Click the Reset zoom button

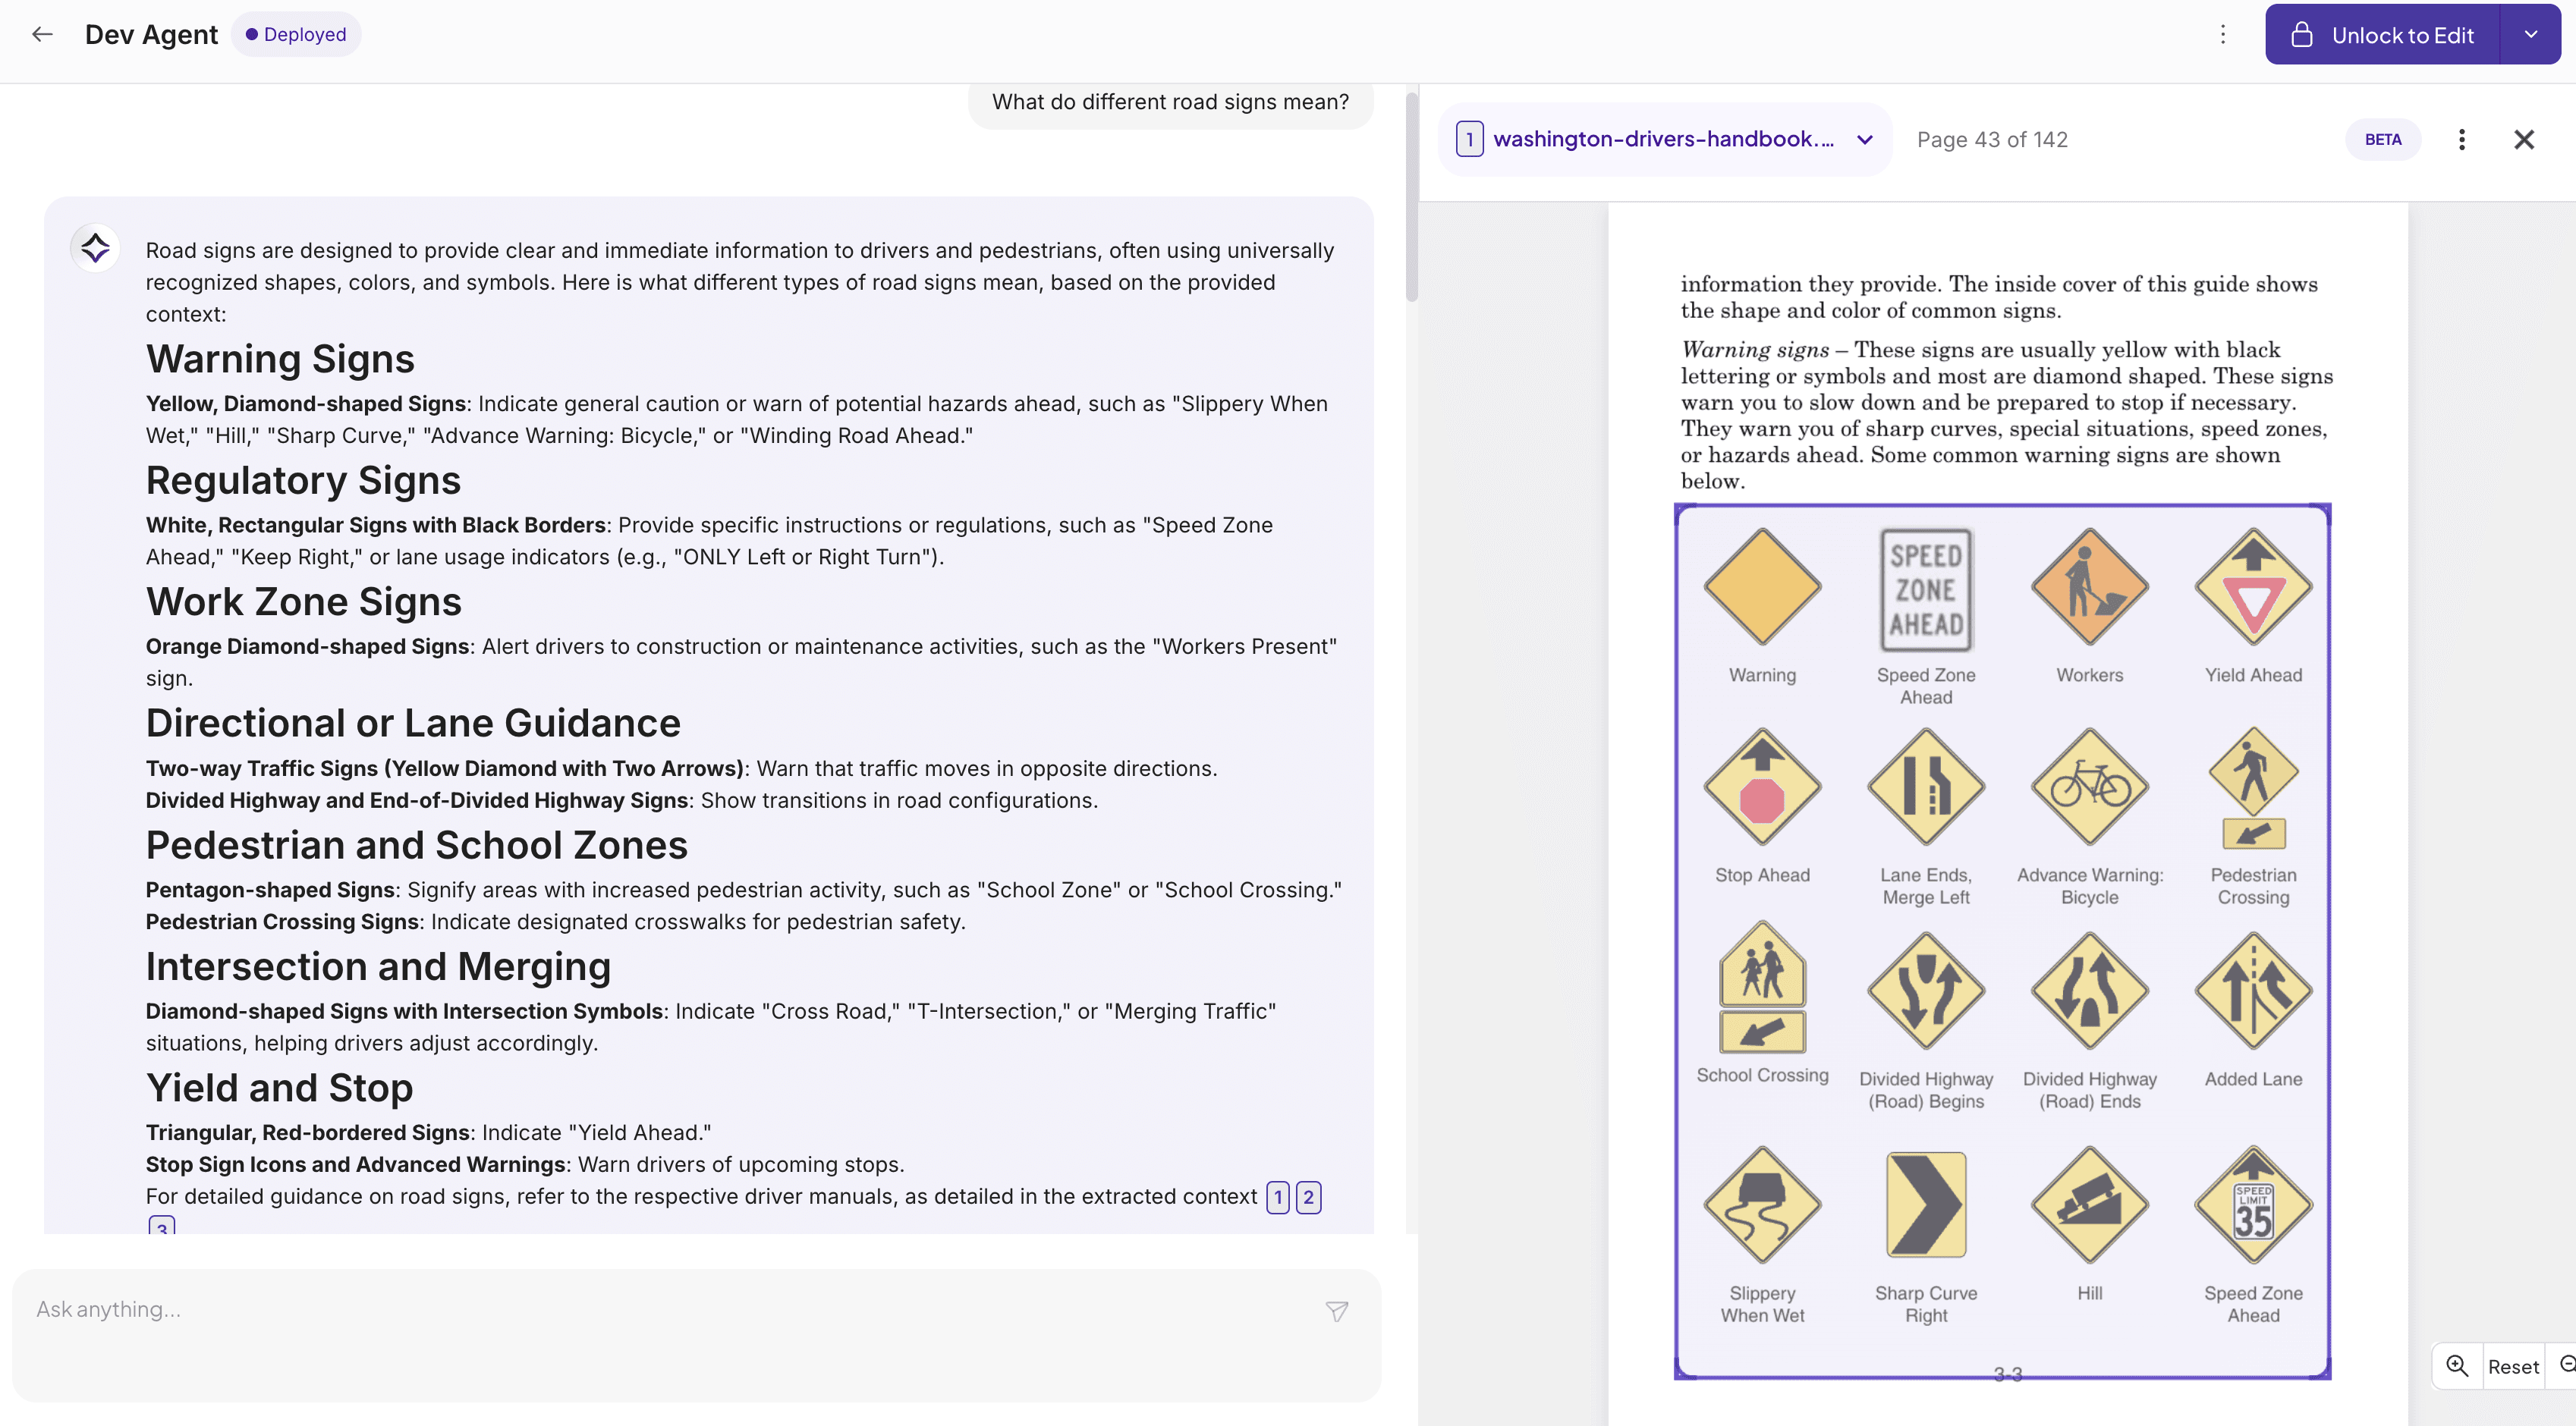click(2514, 1366)
